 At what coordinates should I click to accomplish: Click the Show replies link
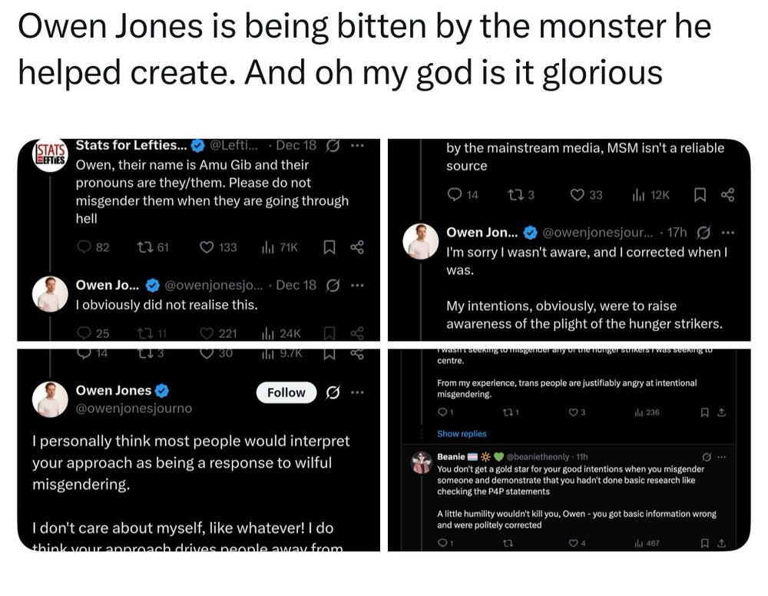tap(462, 434)
